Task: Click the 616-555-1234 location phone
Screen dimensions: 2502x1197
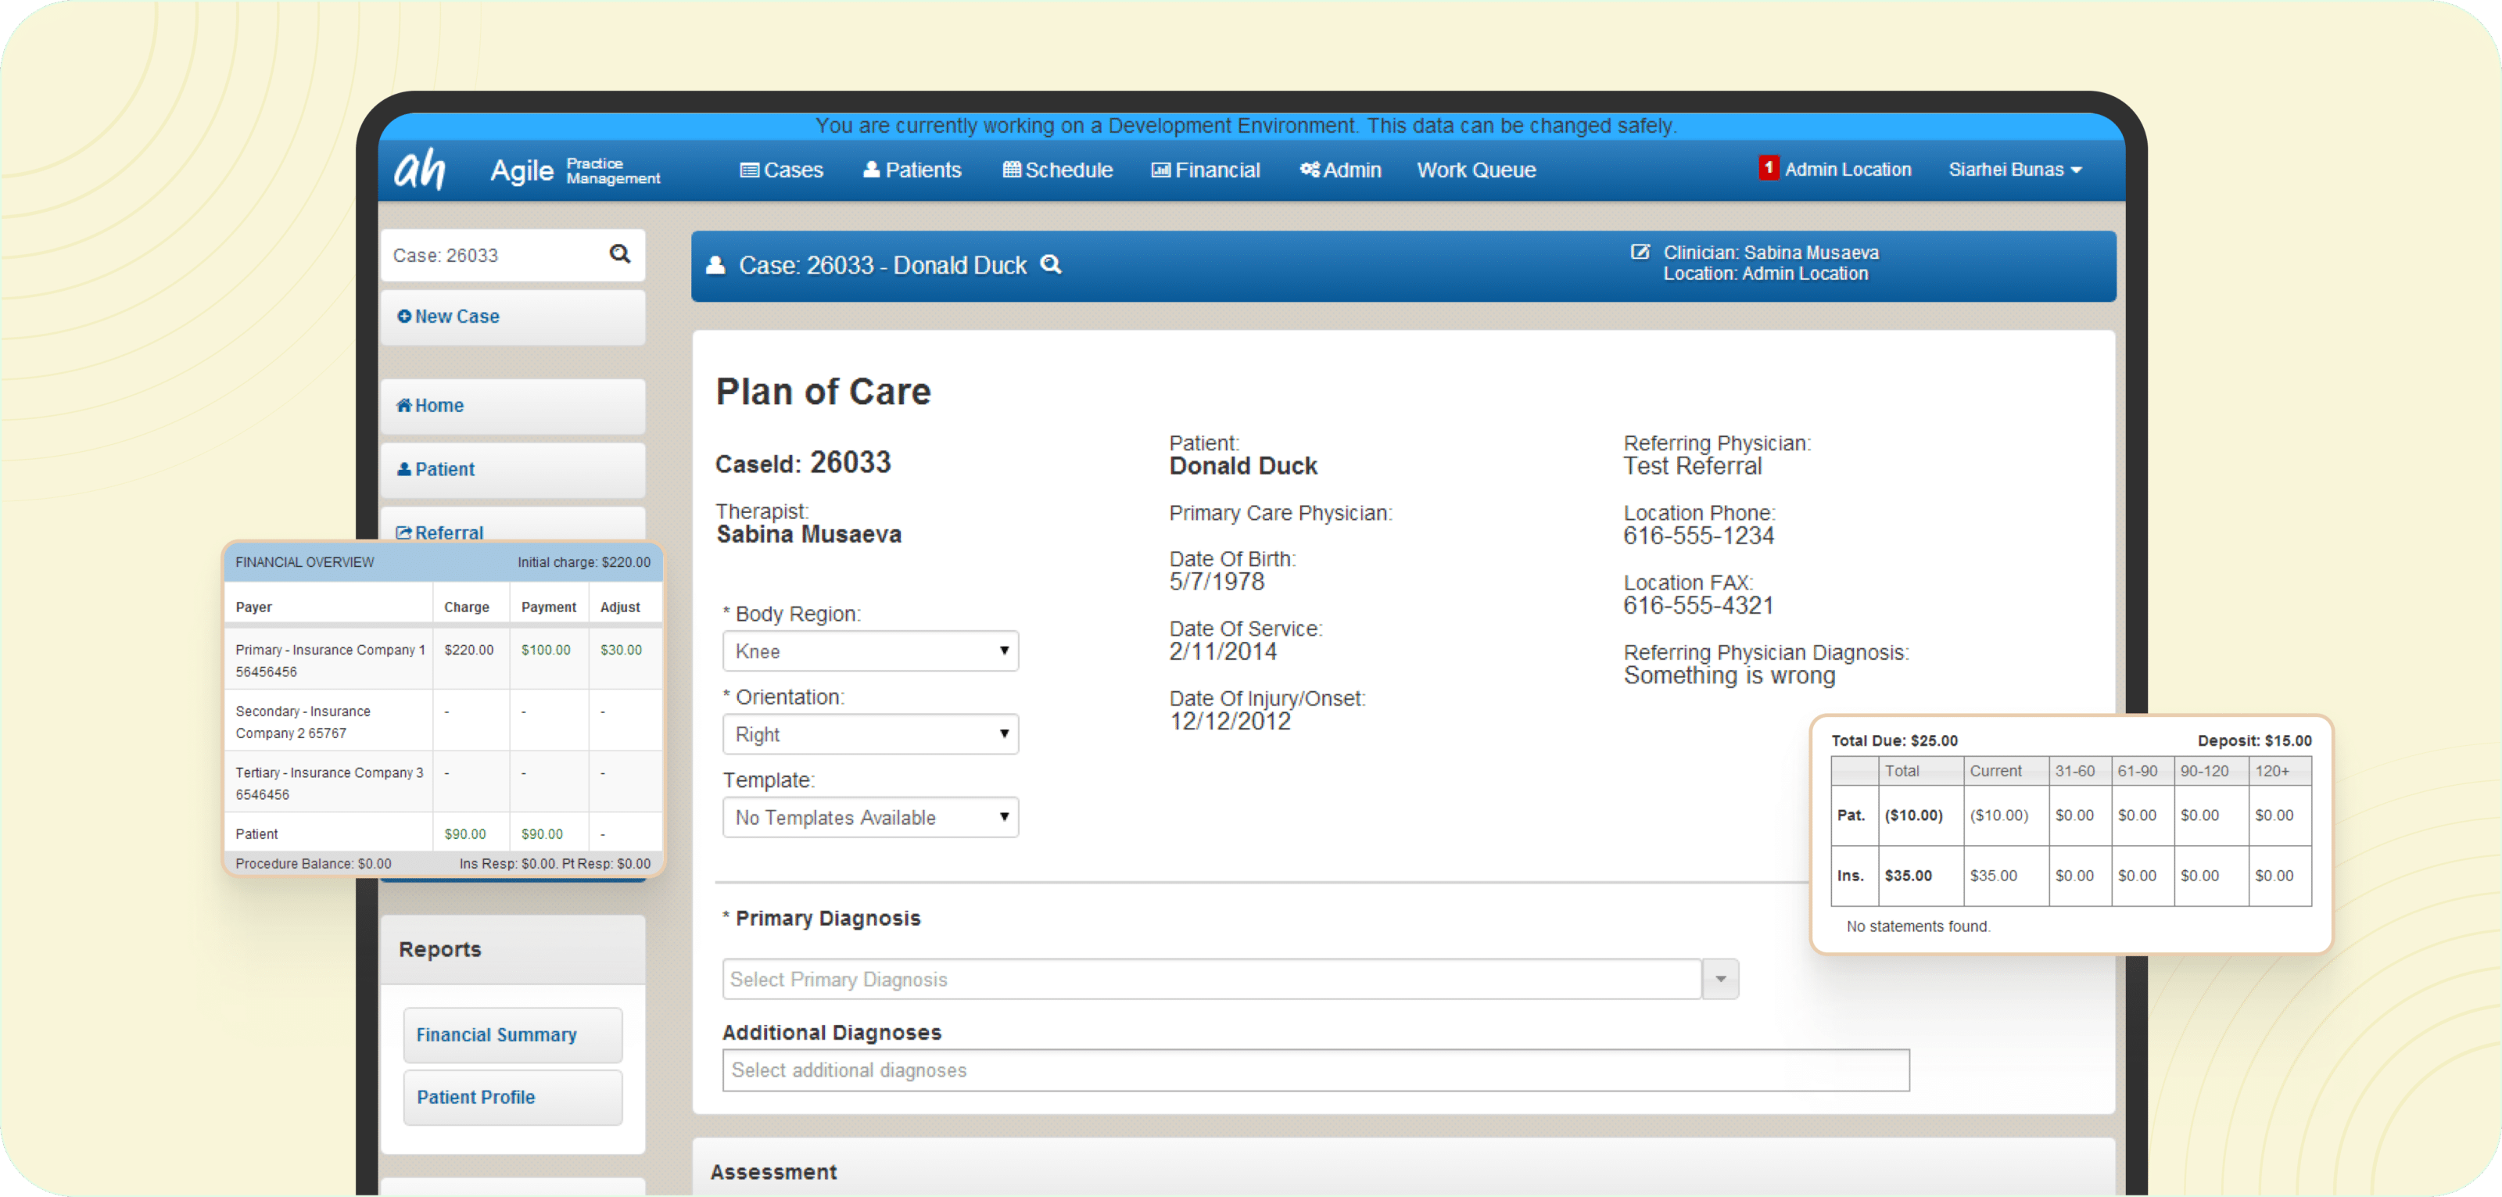Action: coord(1697,536)
